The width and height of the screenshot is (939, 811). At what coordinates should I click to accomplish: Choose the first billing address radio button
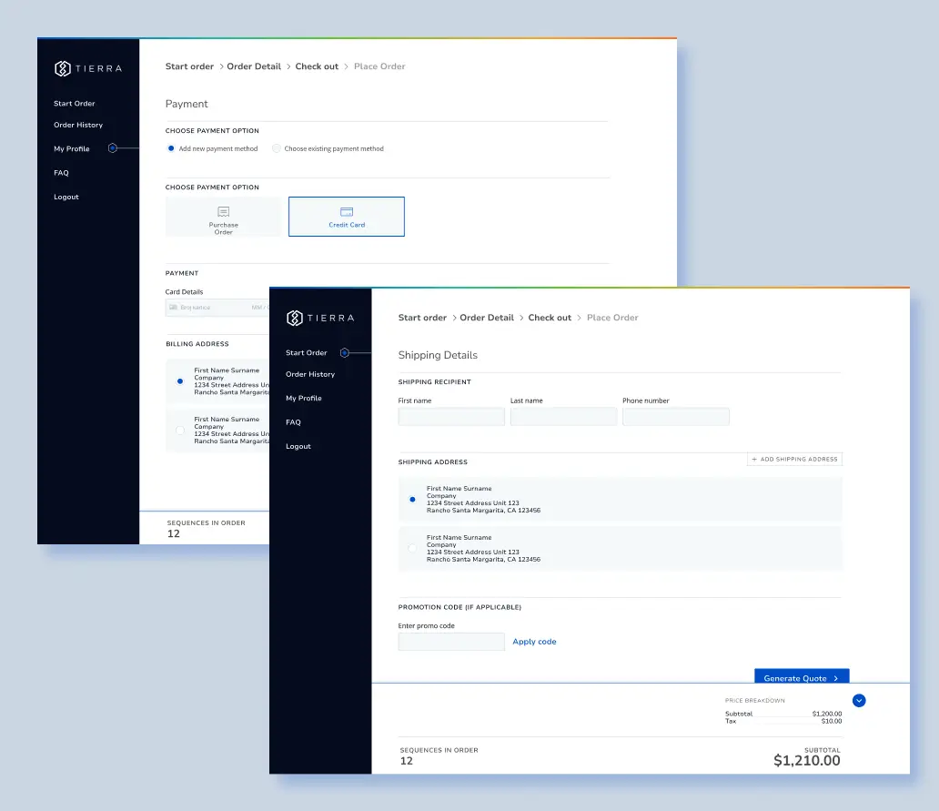180,381
